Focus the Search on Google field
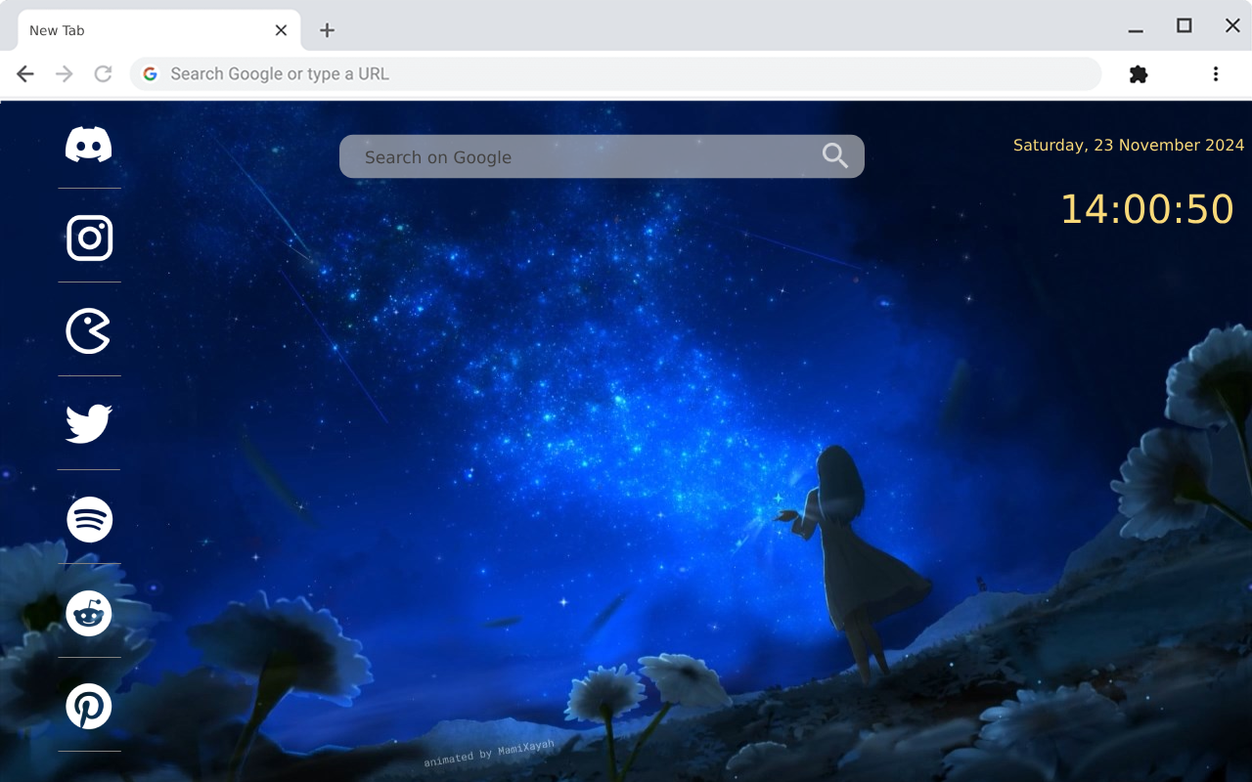The height and width of the screenshot is (782, 1252). click(x=602, y=156)
